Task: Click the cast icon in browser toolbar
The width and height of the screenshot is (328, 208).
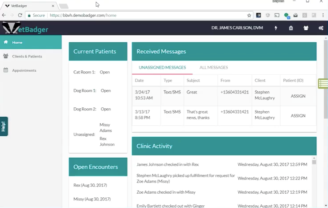Action: [277, 15]
